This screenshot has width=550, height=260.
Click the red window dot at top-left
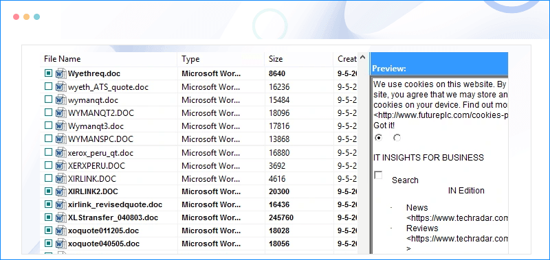tap(16, 16)
